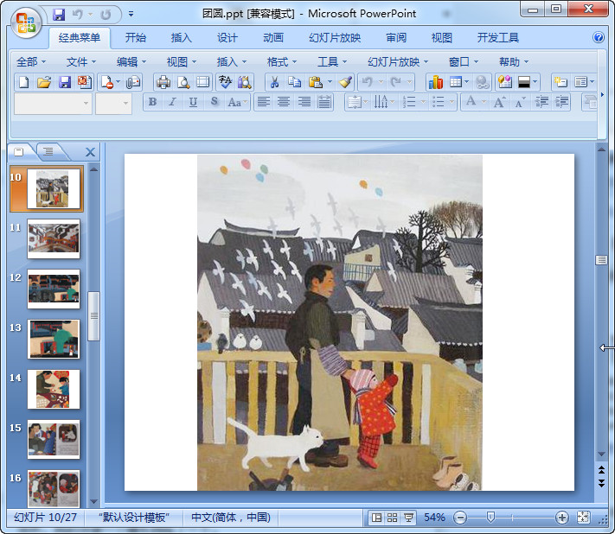This screenshot has width=615, height=534.
Task: Open fill color black-white swatch
Action: pyautogui.click(x=524, y=82)
